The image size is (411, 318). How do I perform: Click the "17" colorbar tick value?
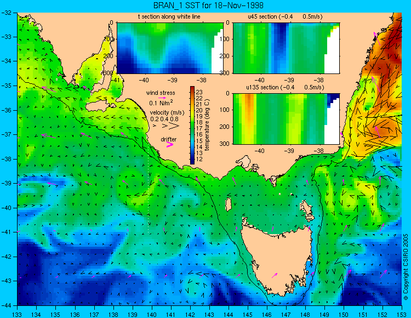(199, 128)
